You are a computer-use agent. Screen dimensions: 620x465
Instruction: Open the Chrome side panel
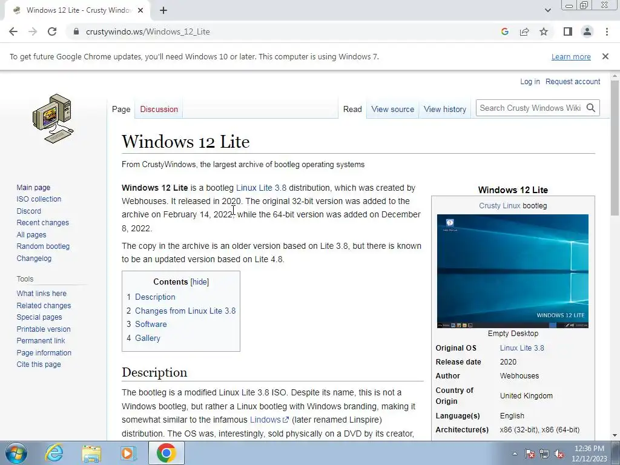tap(568, 31)
